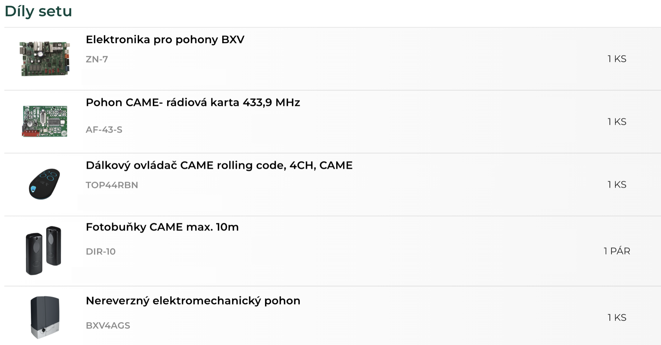
Task: Click the BXV4AGS product code
Action: click(108, 325)
